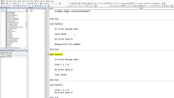Undo the last edit via toolbar
This screenshot has height=98, width=174.
pyautogui.click(x=18, y=4)
